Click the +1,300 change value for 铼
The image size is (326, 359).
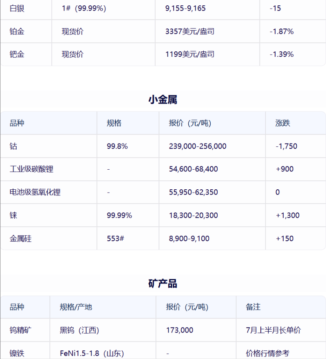(x=288, y=215)
